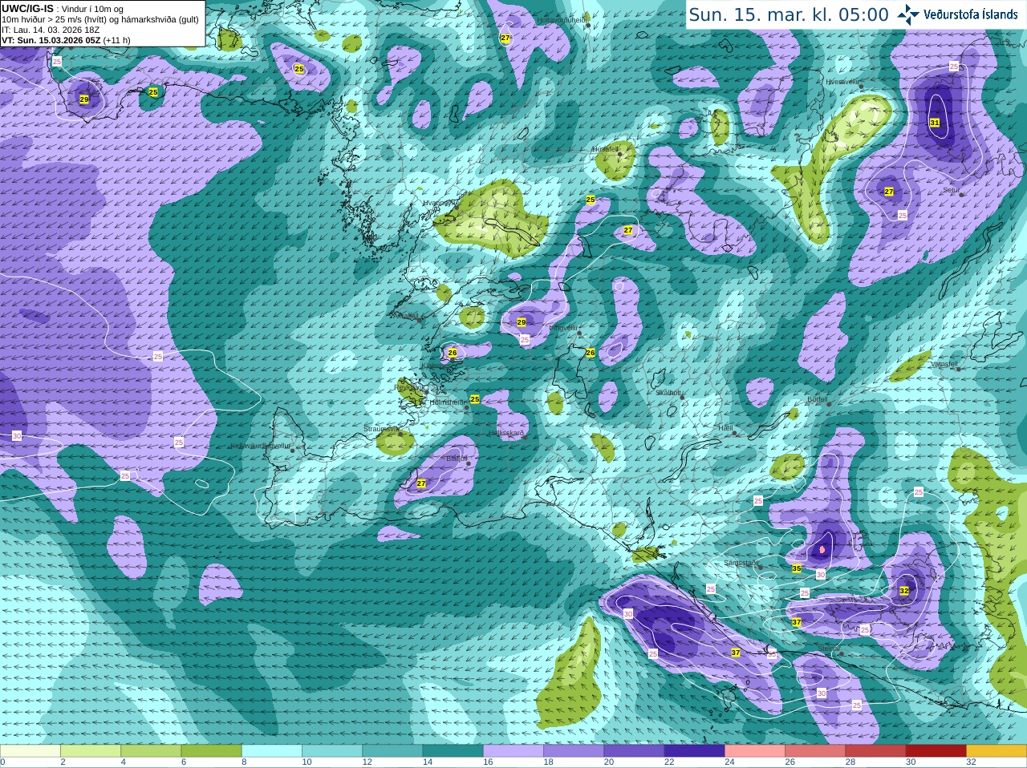Viewport: 1027px width, 768px height.
Task: Click the Hellisskarð station label
Action: (x=506, y=433)
